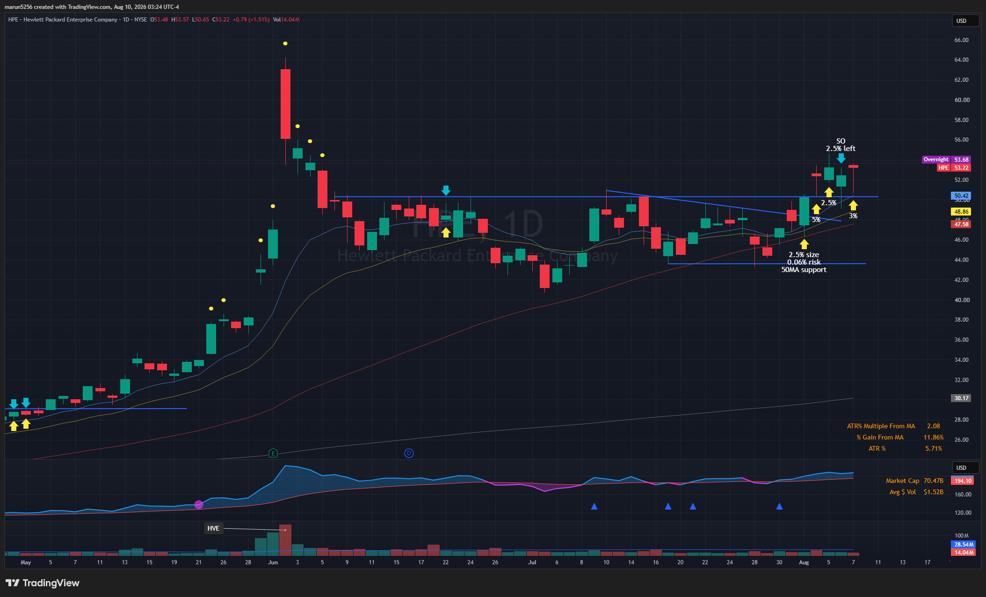
Task: Click the red 14.04M volume label on the axis
Action: (964, 552)
